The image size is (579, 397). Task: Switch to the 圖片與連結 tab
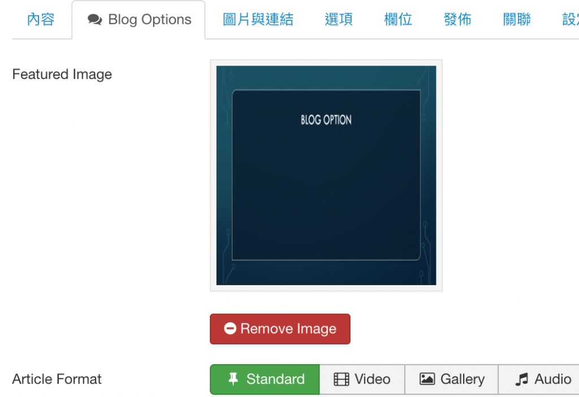pyautogui.click(x=258, y=20)
